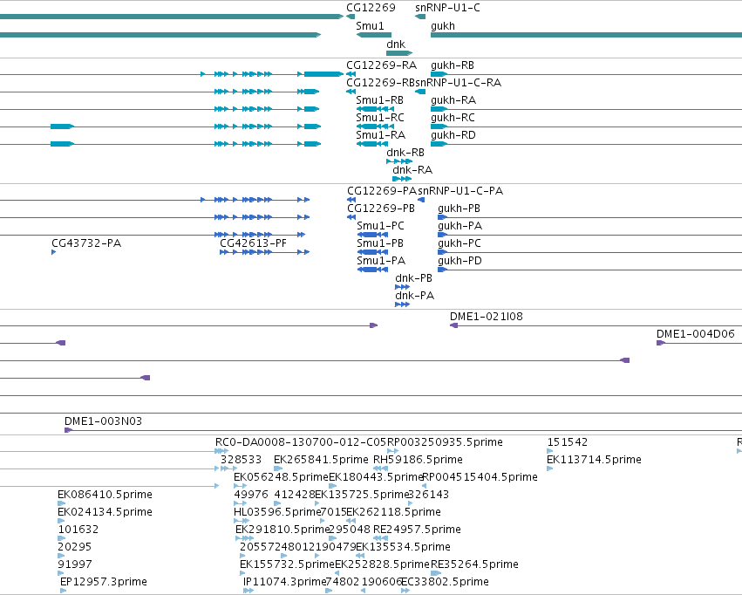This screenshot has width=742, height=595.
Task: Select EST label 49976
Action: pos(251,495)
